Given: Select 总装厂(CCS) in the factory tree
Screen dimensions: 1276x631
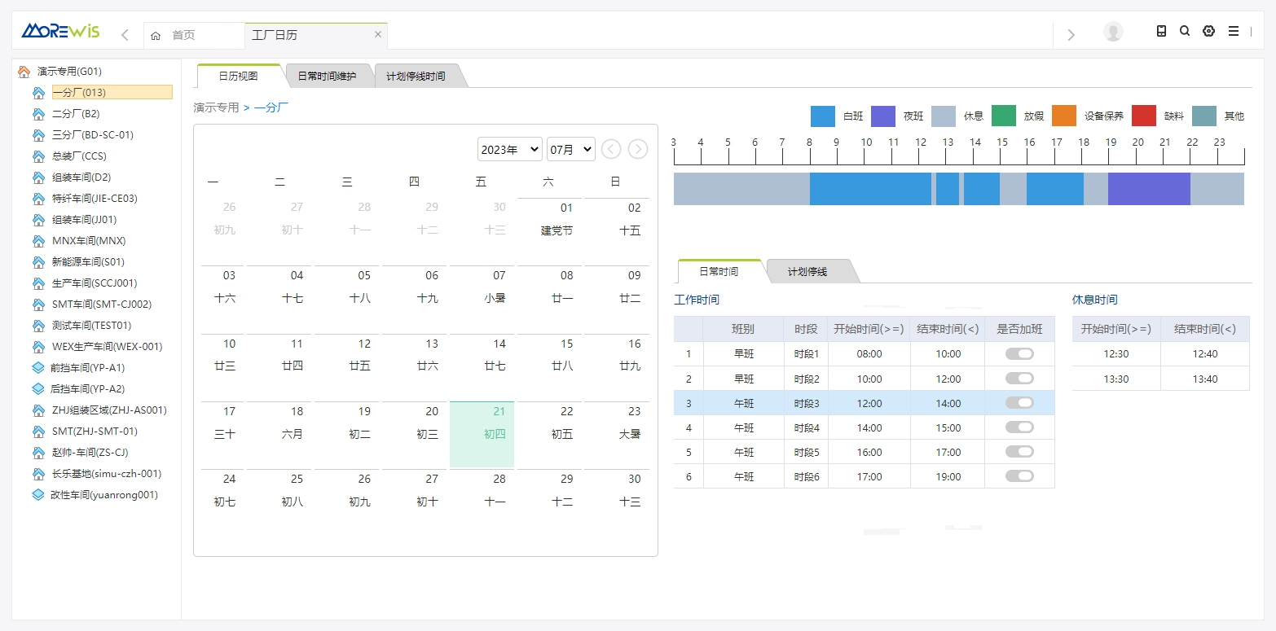Looking at the screenshot, I should (79, 156).
